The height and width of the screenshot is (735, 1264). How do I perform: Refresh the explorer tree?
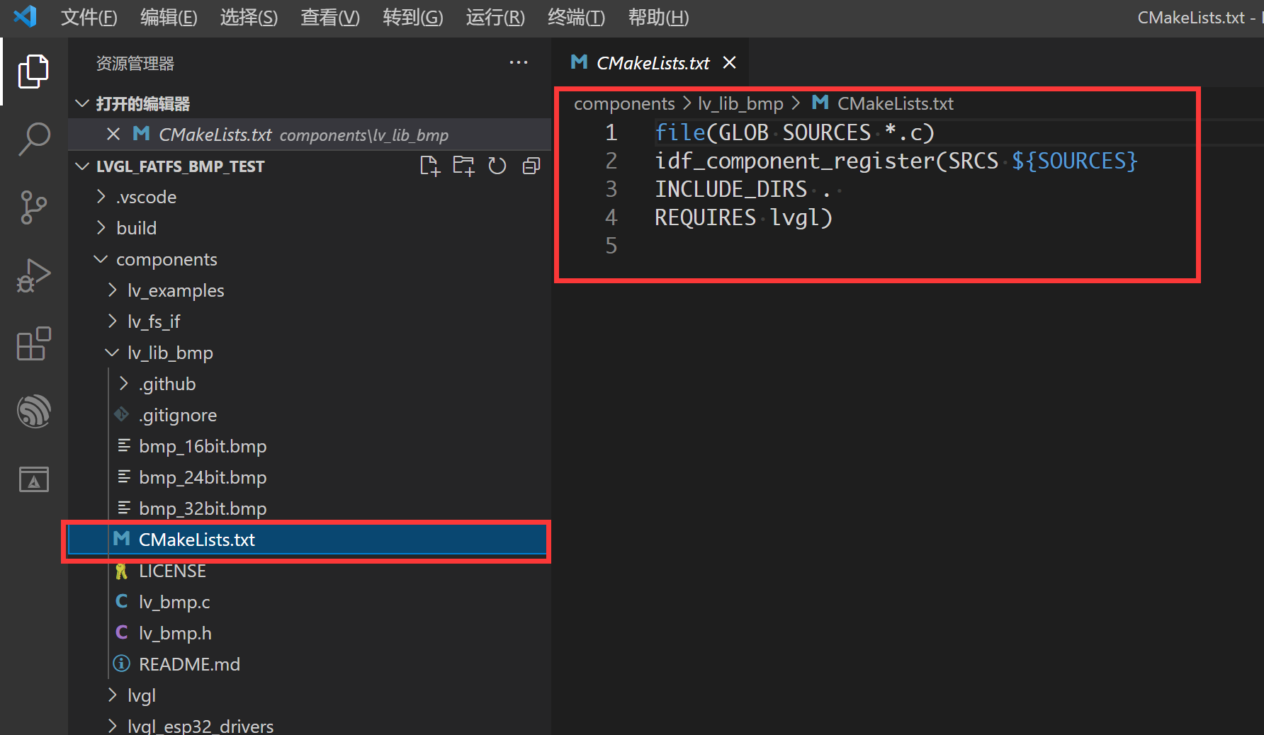[497, 165]
